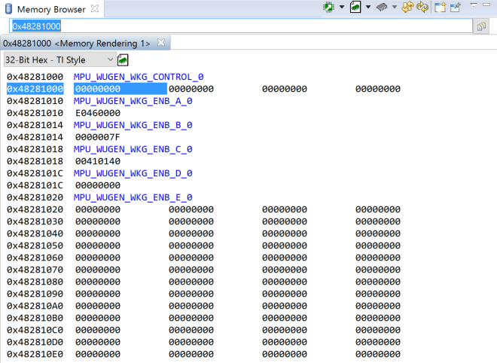Select address 0x482810E0 row label
This screenshot has width=497, height=363.
point(35,354)
